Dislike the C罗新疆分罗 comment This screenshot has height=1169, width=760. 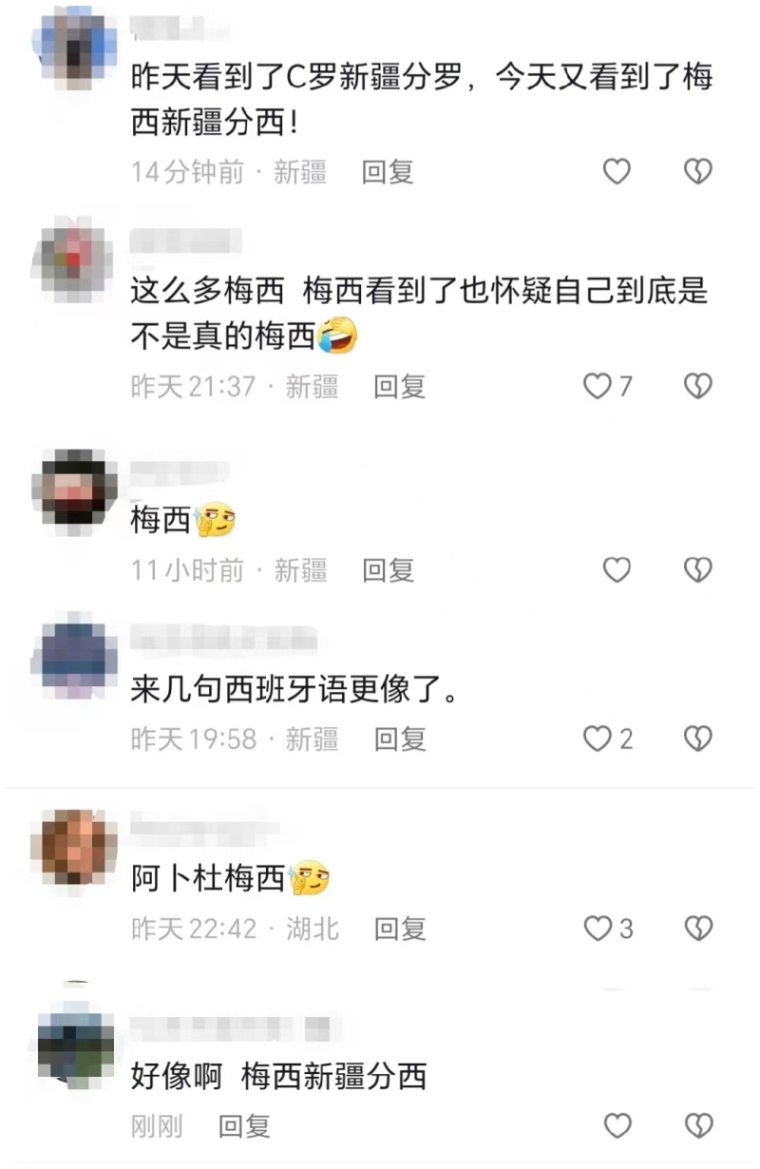point(698,171)
